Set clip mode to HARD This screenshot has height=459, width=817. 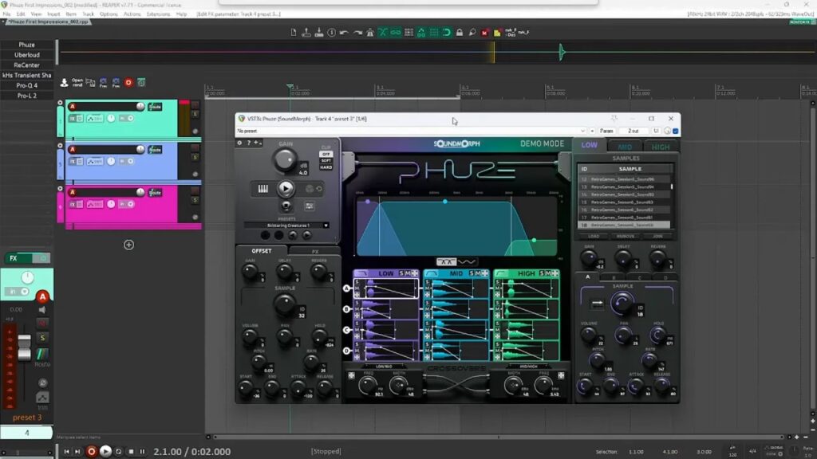pos(326,167)
